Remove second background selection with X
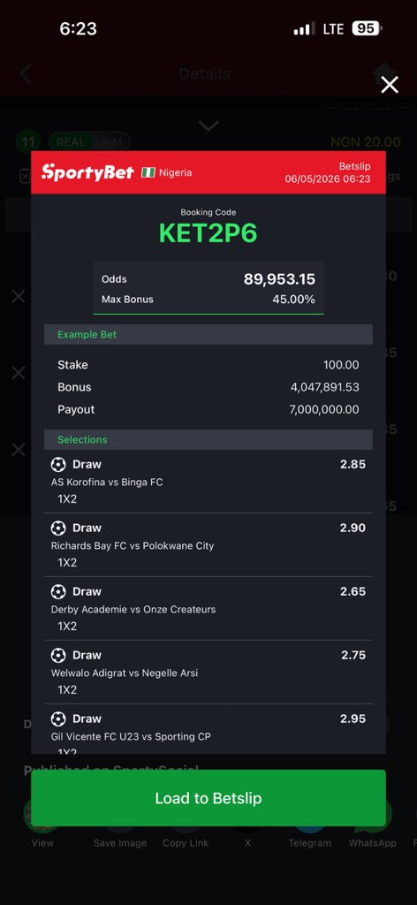Viewport: 417px width, 905px height. pyautogui.click(x=19, y=373)
